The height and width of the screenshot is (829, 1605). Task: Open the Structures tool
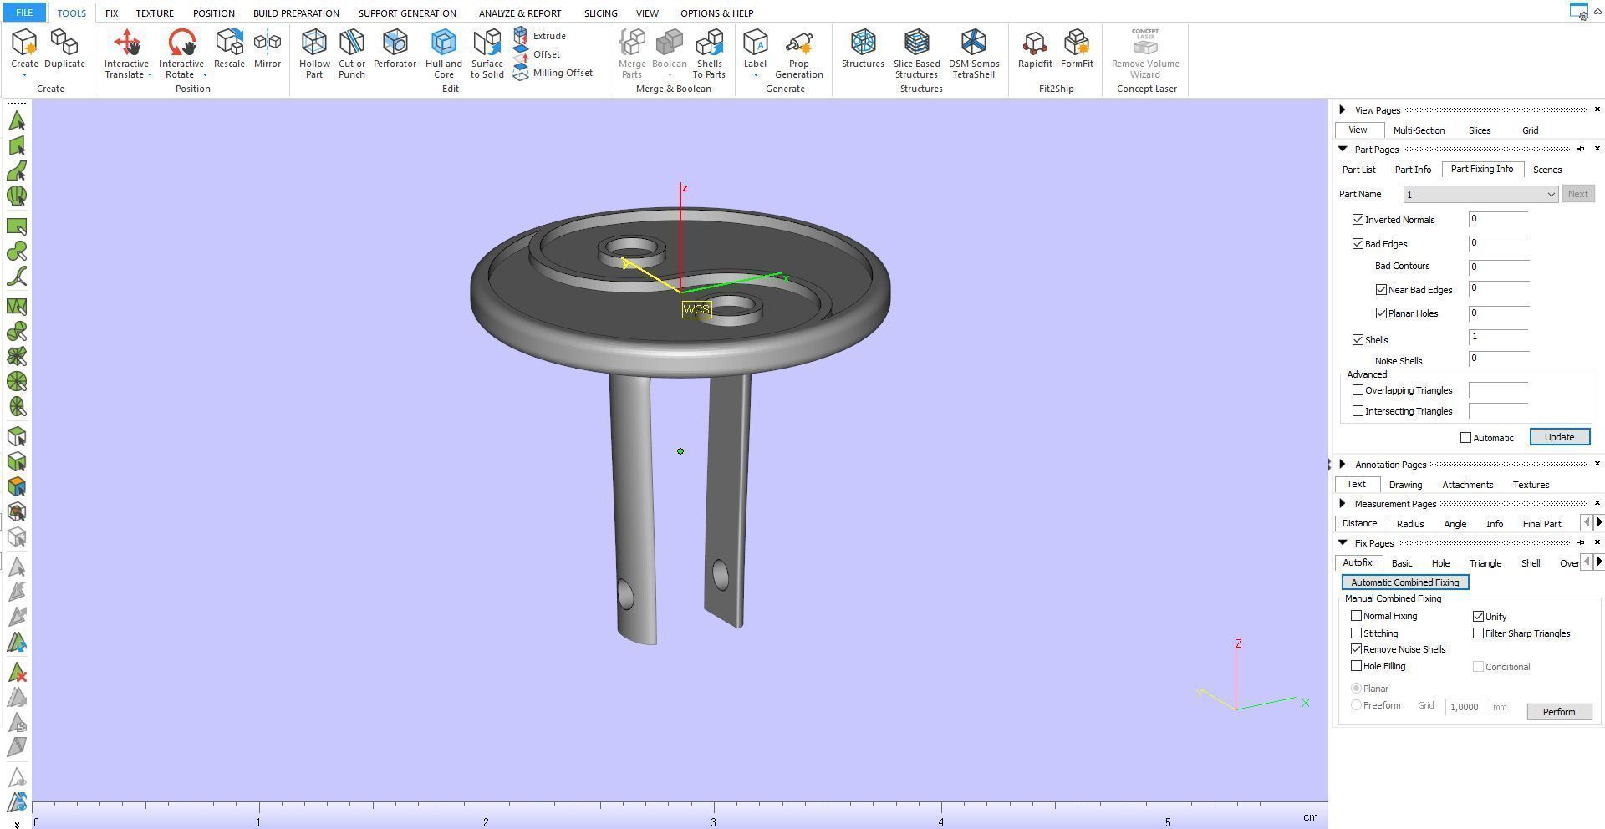[863, 48]
